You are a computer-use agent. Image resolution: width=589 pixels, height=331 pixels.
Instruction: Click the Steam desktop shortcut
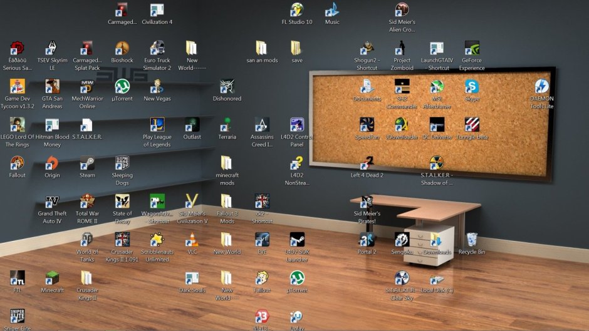tap(87, 164)
